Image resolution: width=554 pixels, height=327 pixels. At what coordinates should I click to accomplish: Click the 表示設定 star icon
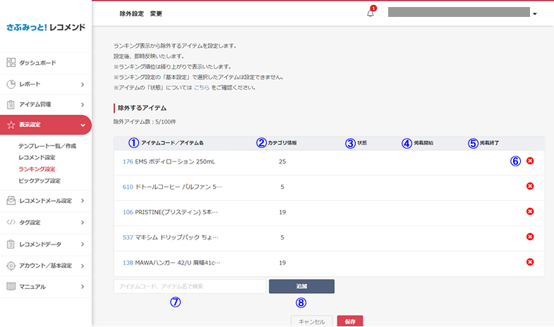[x=11, y=125]
